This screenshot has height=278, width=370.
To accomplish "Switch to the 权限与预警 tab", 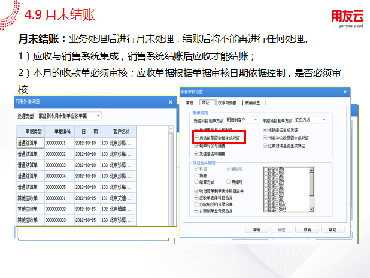I will [x=227, y=102].
